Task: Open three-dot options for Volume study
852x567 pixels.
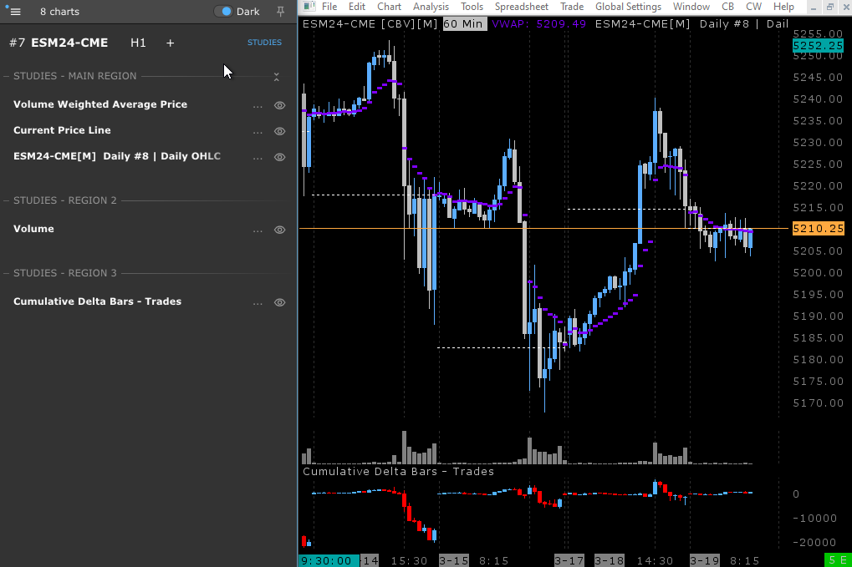Action: click(258, 230)
